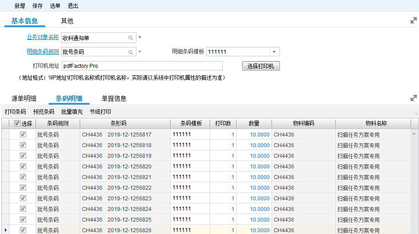Open the 明细条码模板 dropdown

(274, 52)
